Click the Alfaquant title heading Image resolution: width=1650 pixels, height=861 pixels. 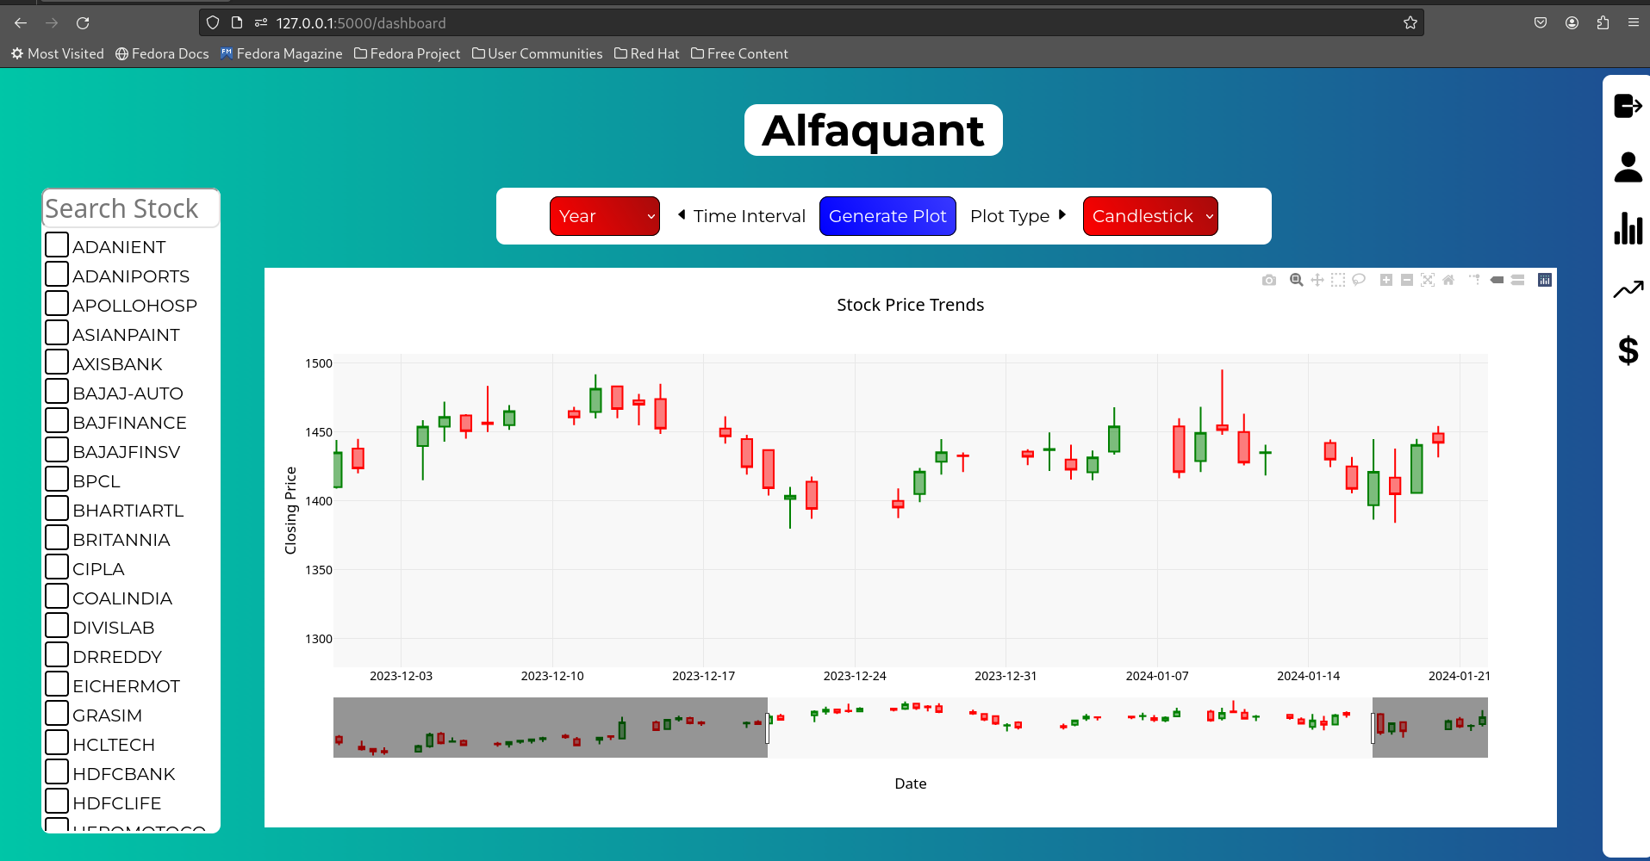pos(873,131)
